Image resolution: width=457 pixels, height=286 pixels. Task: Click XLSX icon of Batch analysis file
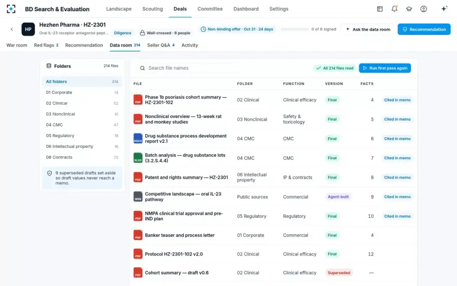coord(138,158)
